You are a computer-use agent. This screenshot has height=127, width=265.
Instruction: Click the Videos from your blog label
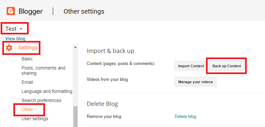click(x=107, y=79)
